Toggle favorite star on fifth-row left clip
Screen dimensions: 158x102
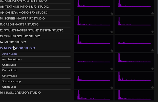112,88
